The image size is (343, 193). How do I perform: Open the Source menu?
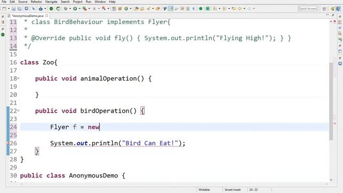23,2
